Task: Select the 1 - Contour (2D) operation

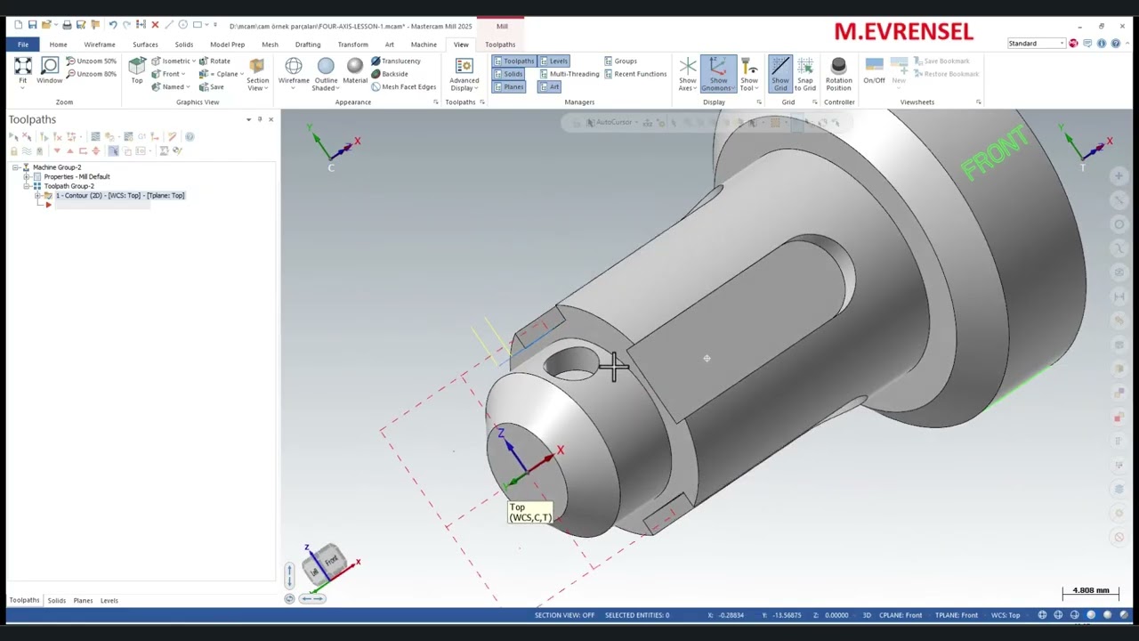Action: point(120,196)
